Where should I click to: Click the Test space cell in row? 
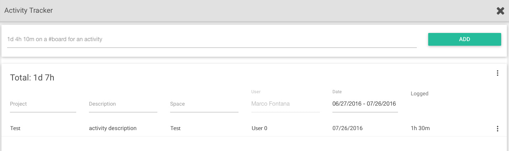tap(175, 128)
